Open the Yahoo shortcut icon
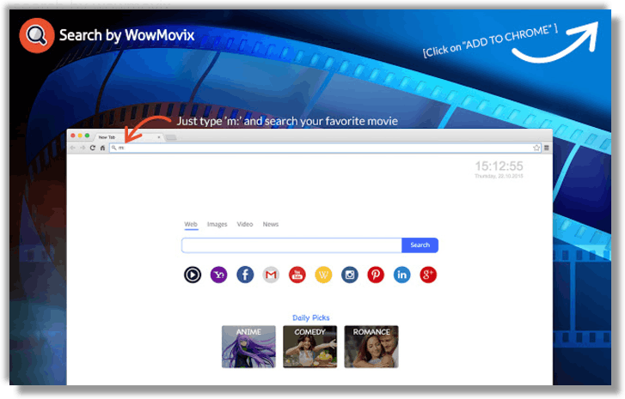625x399 pixels. (x=219, y=275)
